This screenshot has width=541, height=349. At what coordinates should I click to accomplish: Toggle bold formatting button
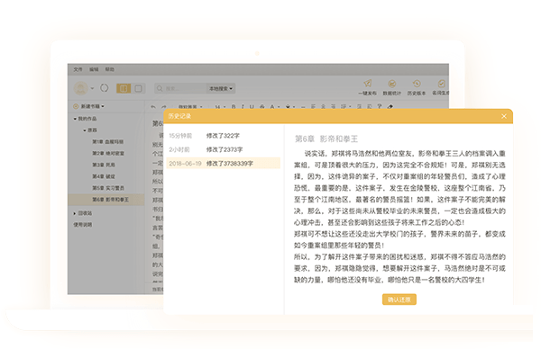[234, 107]
